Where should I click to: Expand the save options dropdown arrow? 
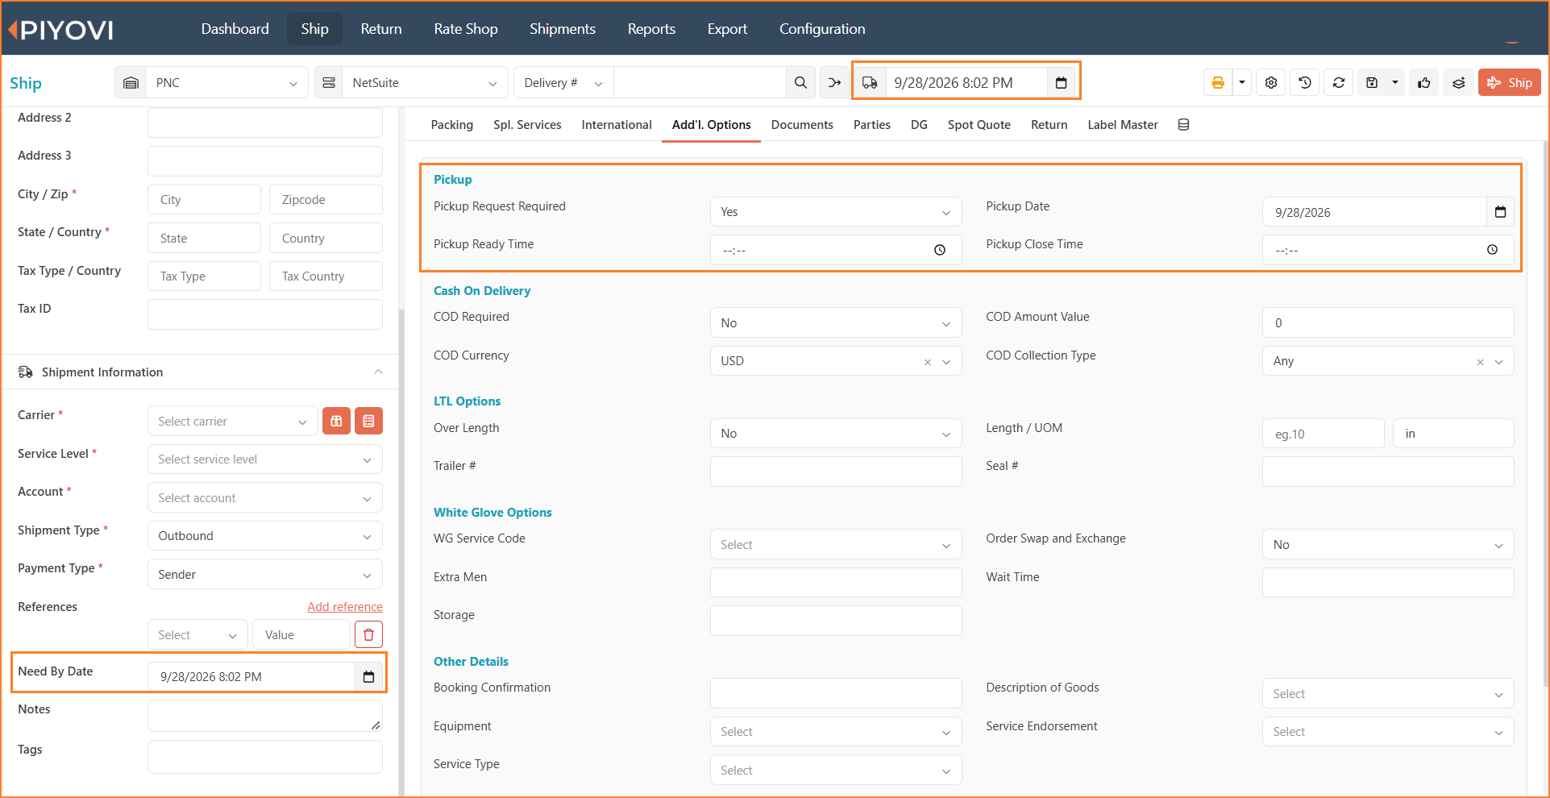point(1395,82)
